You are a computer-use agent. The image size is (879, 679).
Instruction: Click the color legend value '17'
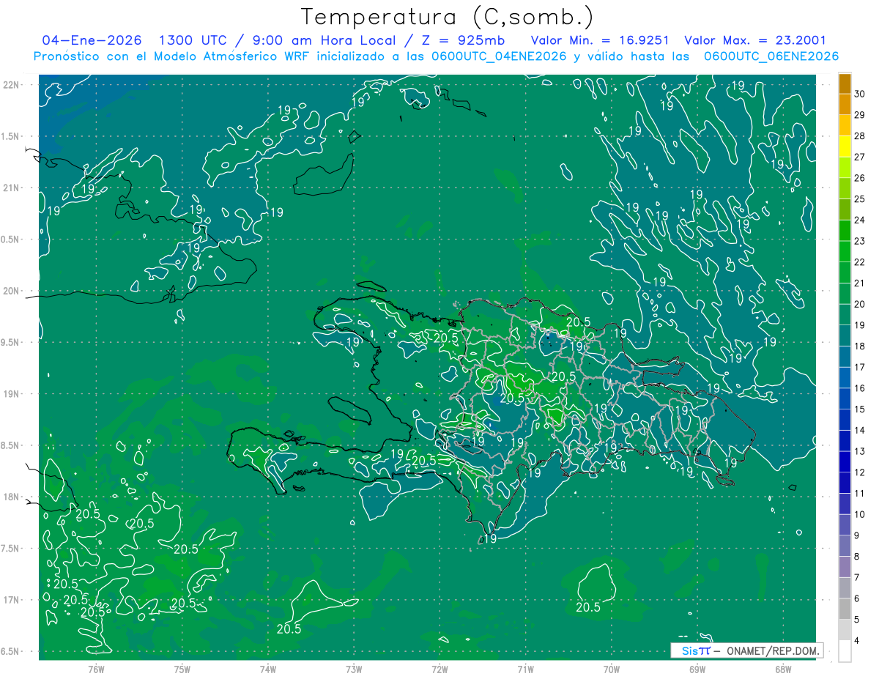pyautogui.click(x=860, y=367)
